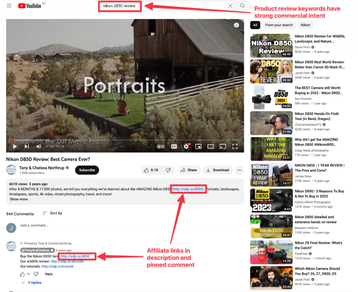Enter fullscreen mode
The width and height of the screenshot is (358, 292).
235,147
